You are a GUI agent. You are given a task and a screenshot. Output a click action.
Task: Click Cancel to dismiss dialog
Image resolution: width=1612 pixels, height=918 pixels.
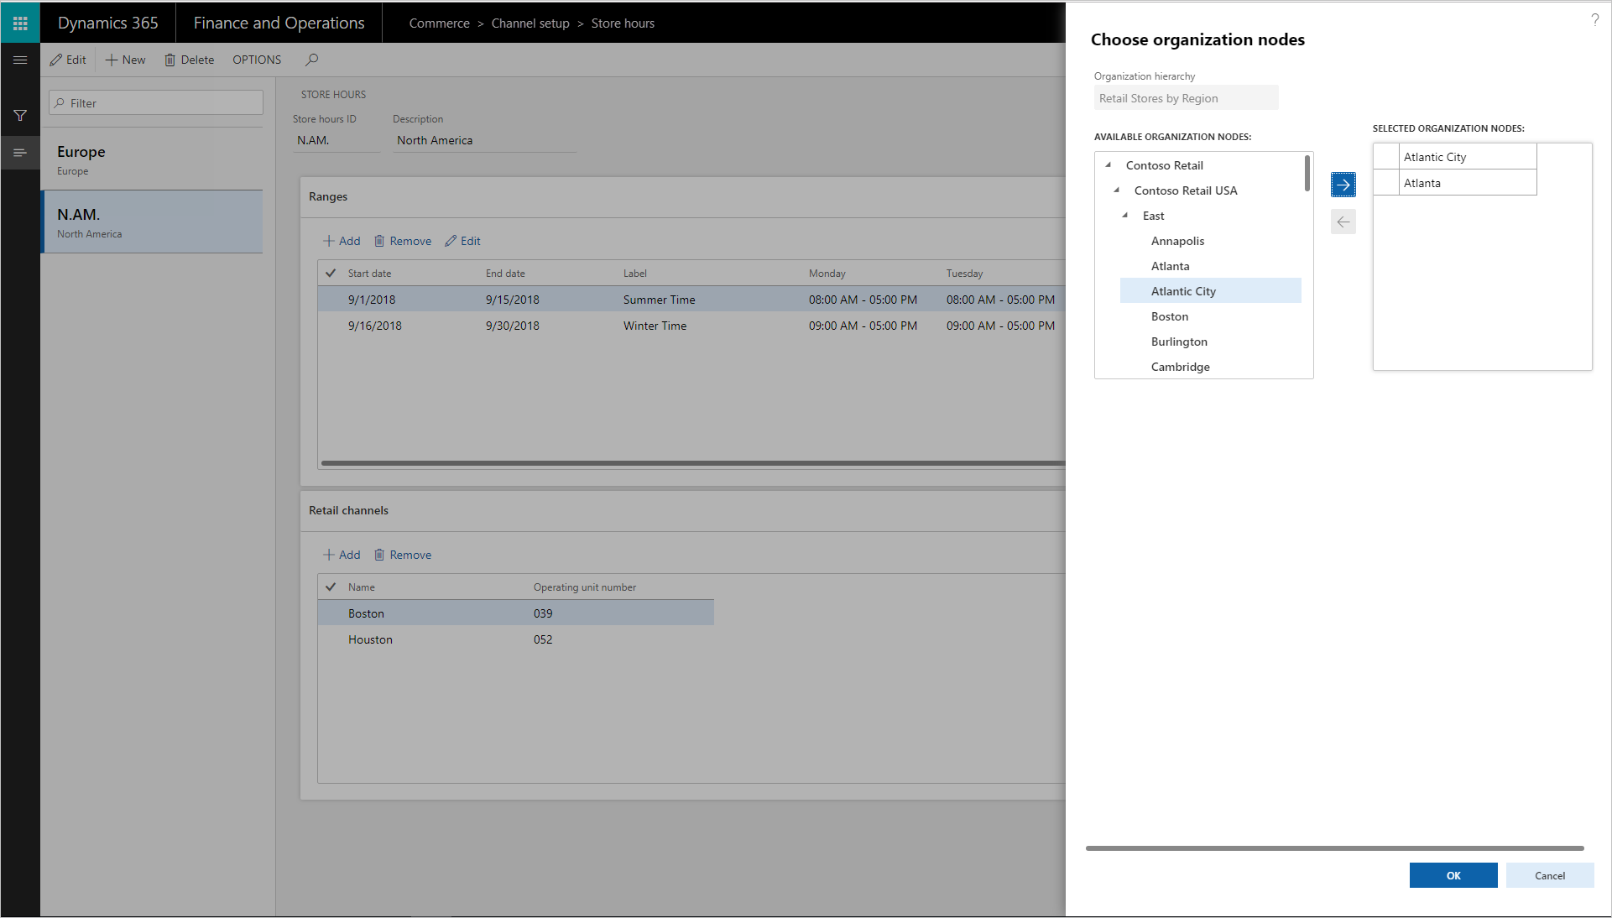tap(1547, 876)
